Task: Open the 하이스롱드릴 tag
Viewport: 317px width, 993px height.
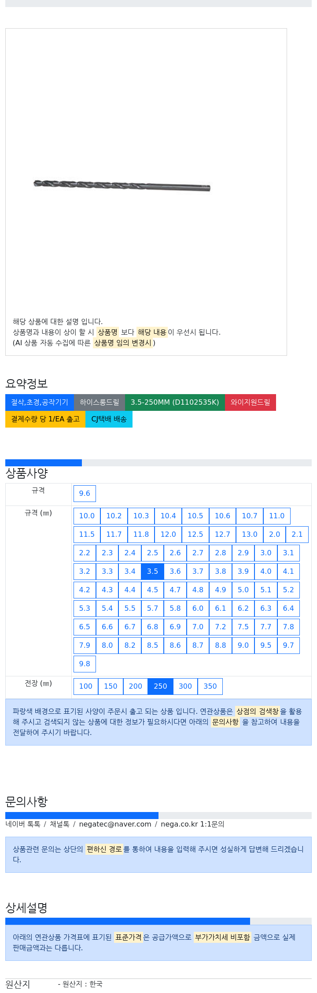Action: (100, 402)
